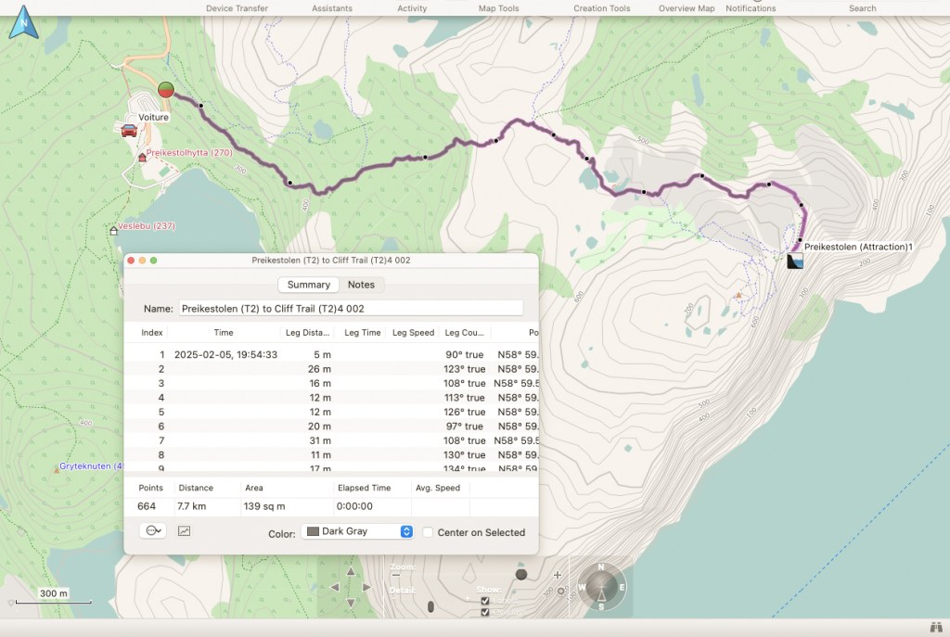Switch to the Notes tab
Image resolution: width=950 pixels, height=637 pixels.
coord(361,285)
